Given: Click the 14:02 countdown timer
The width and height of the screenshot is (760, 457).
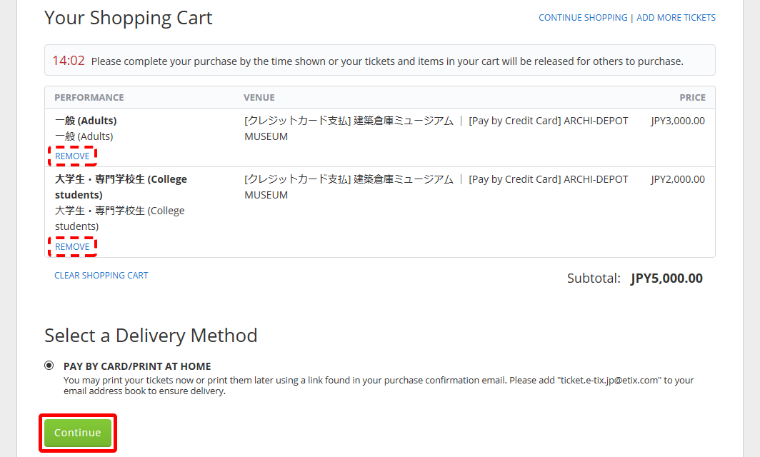Looking at the screenshot, I should click(x=69, y=61).
